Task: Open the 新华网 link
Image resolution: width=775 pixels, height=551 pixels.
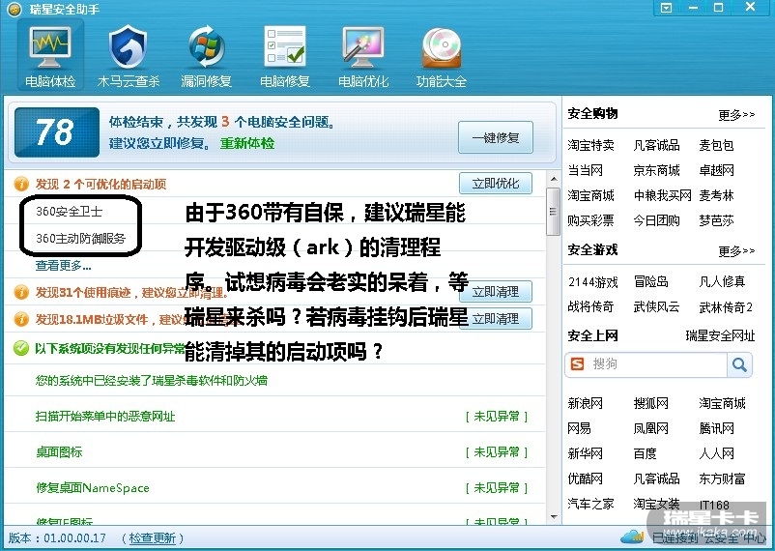Action: 586,453
